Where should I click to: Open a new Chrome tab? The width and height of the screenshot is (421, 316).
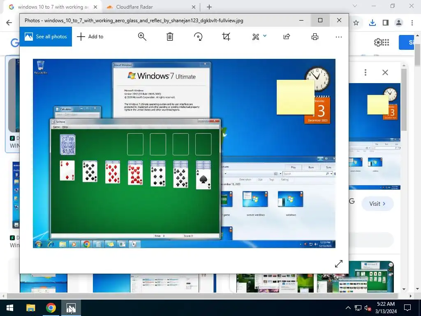click(x=209, y=7)
